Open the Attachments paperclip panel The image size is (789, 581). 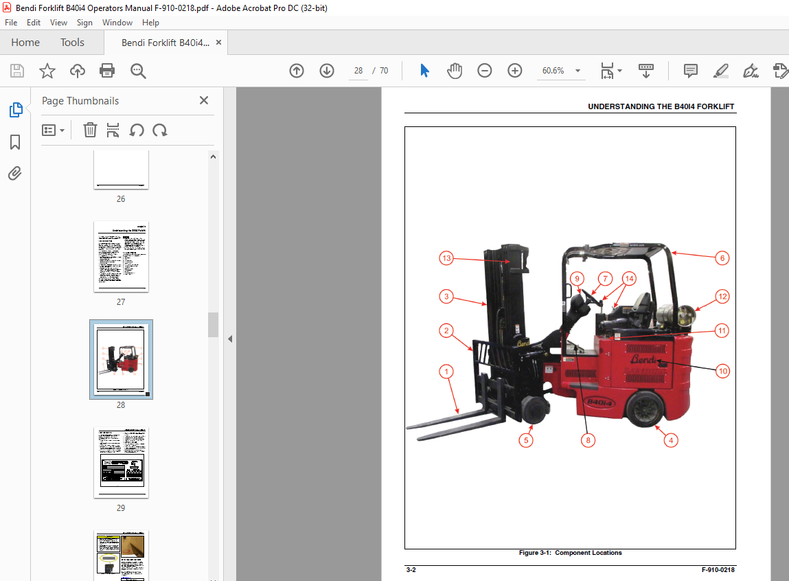15,174
